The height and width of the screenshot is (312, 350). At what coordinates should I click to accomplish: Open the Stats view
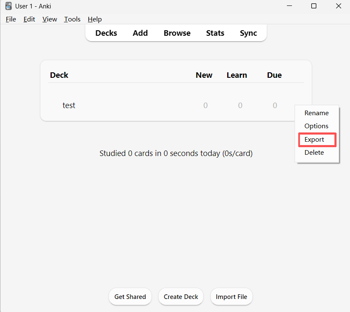(215, 33)
